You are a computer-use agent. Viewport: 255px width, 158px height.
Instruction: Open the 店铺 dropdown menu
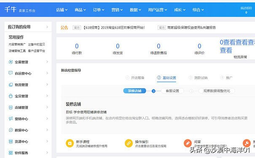pyautogui.click(x=62, y=10)
